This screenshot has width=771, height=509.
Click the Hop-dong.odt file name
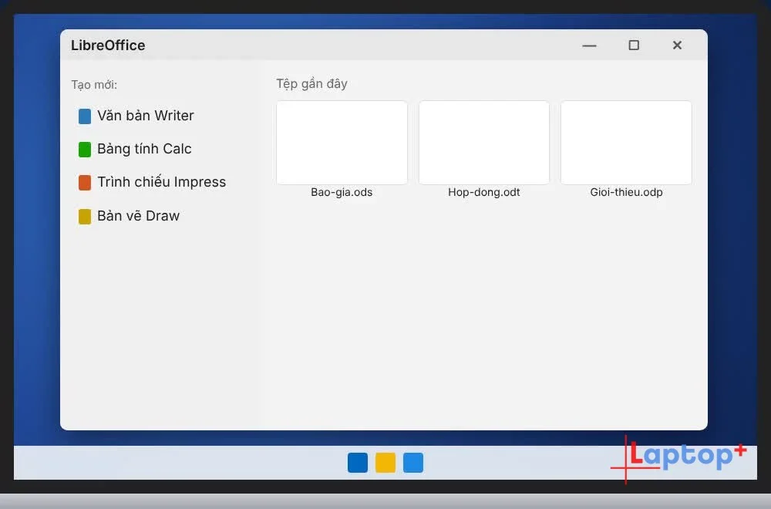[x=484, y=192]
